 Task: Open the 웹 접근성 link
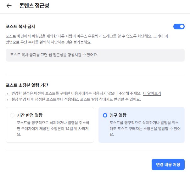point(56,55)
